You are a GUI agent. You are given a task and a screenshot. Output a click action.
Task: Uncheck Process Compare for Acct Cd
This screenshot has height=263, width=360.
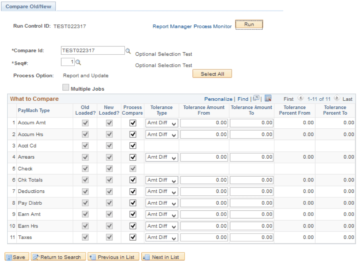[x=133, y=145]
